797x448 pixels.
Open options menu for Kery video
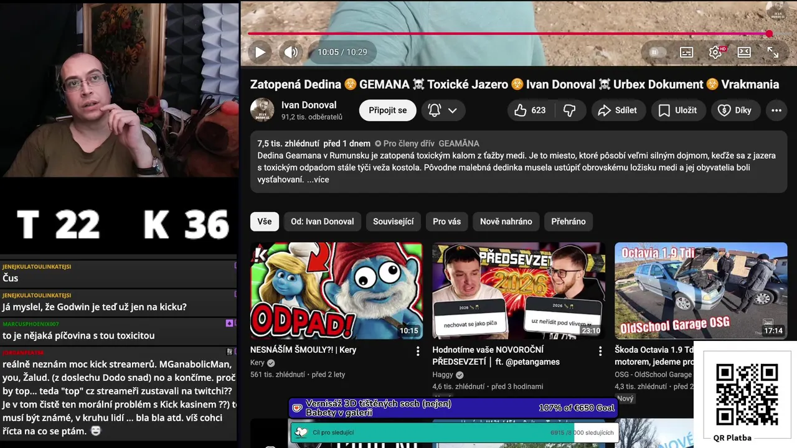coord(418,352)
